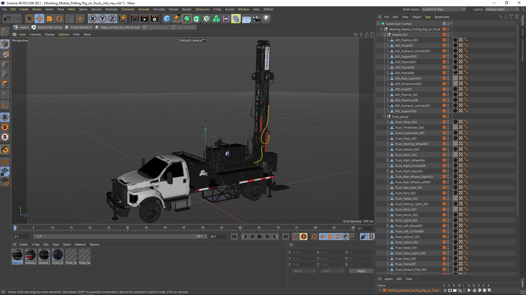Open the Simulate menu
The width and height of the screenshot is (526, 295).
[x=159, y=9]
